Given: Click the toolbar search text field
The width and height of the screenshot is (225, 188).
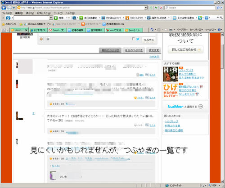Looking at the screenshot, I should (31, 18).
